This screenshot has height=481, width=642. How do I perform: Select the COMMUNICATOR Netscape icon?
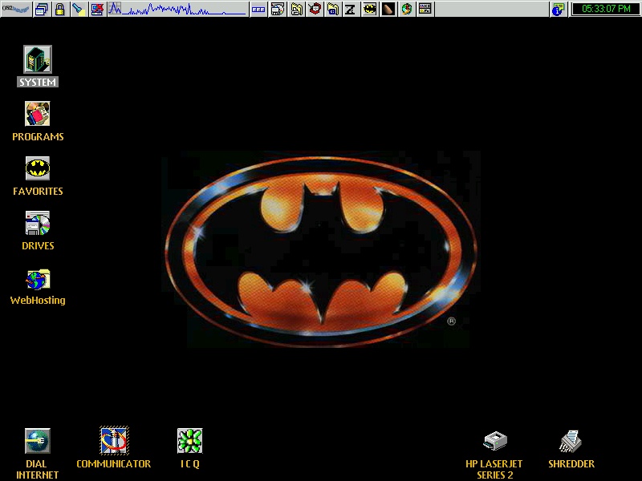click(x=114, y=440)
